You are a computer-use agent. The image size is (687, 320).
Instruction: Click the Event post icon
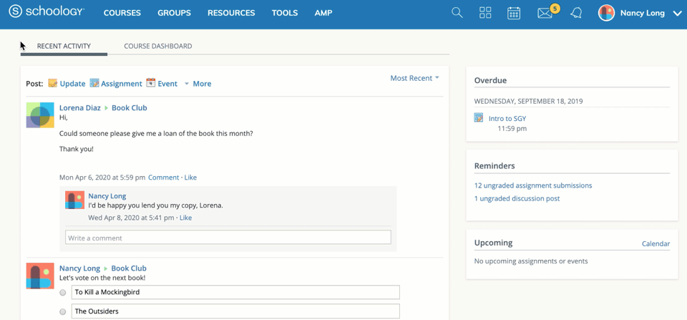(x=151, y=83)
